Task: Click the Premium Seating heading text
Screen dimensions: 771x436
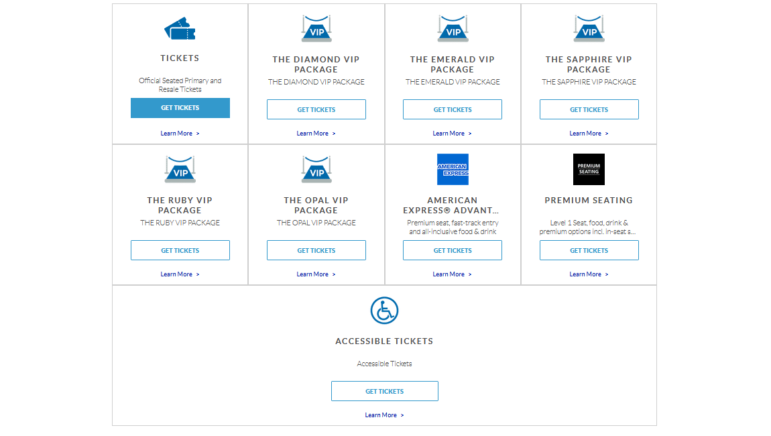Action: pos(589,201)
